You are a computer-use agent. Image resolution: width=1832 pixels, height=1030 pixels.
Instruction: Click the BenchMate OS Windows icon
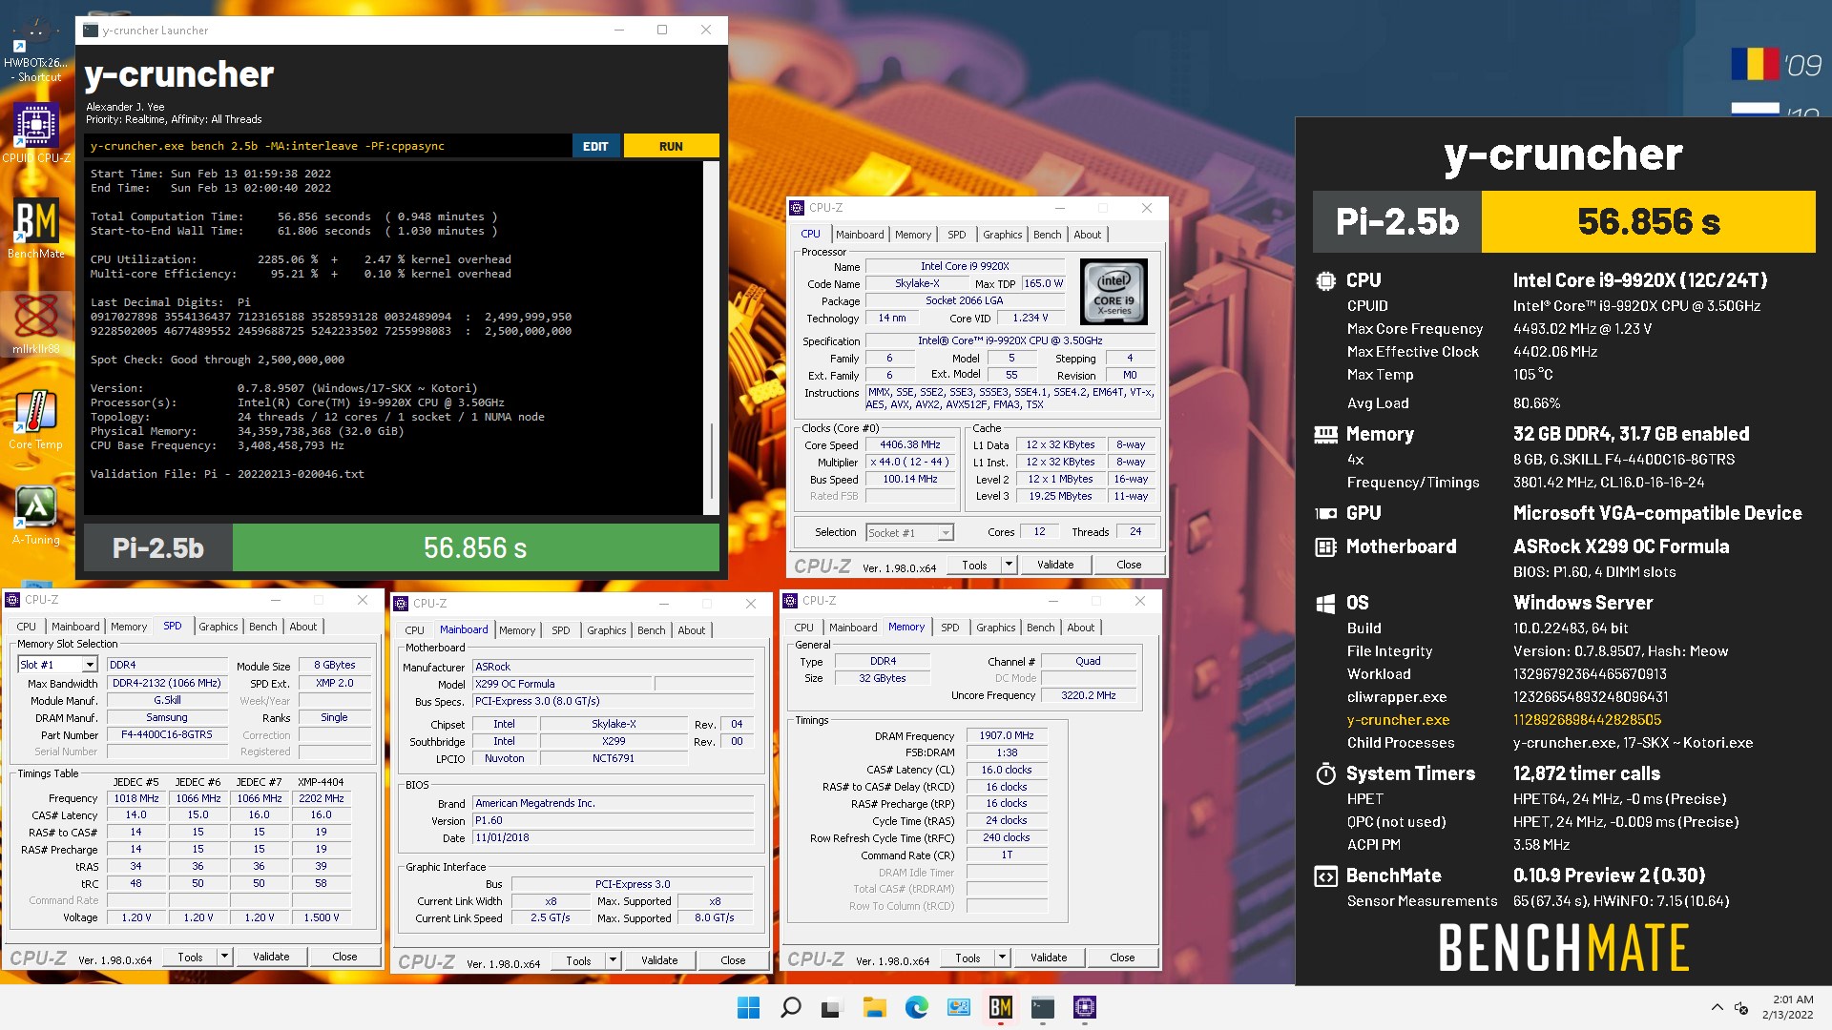pyautogui.click(x=1325, y=604)
